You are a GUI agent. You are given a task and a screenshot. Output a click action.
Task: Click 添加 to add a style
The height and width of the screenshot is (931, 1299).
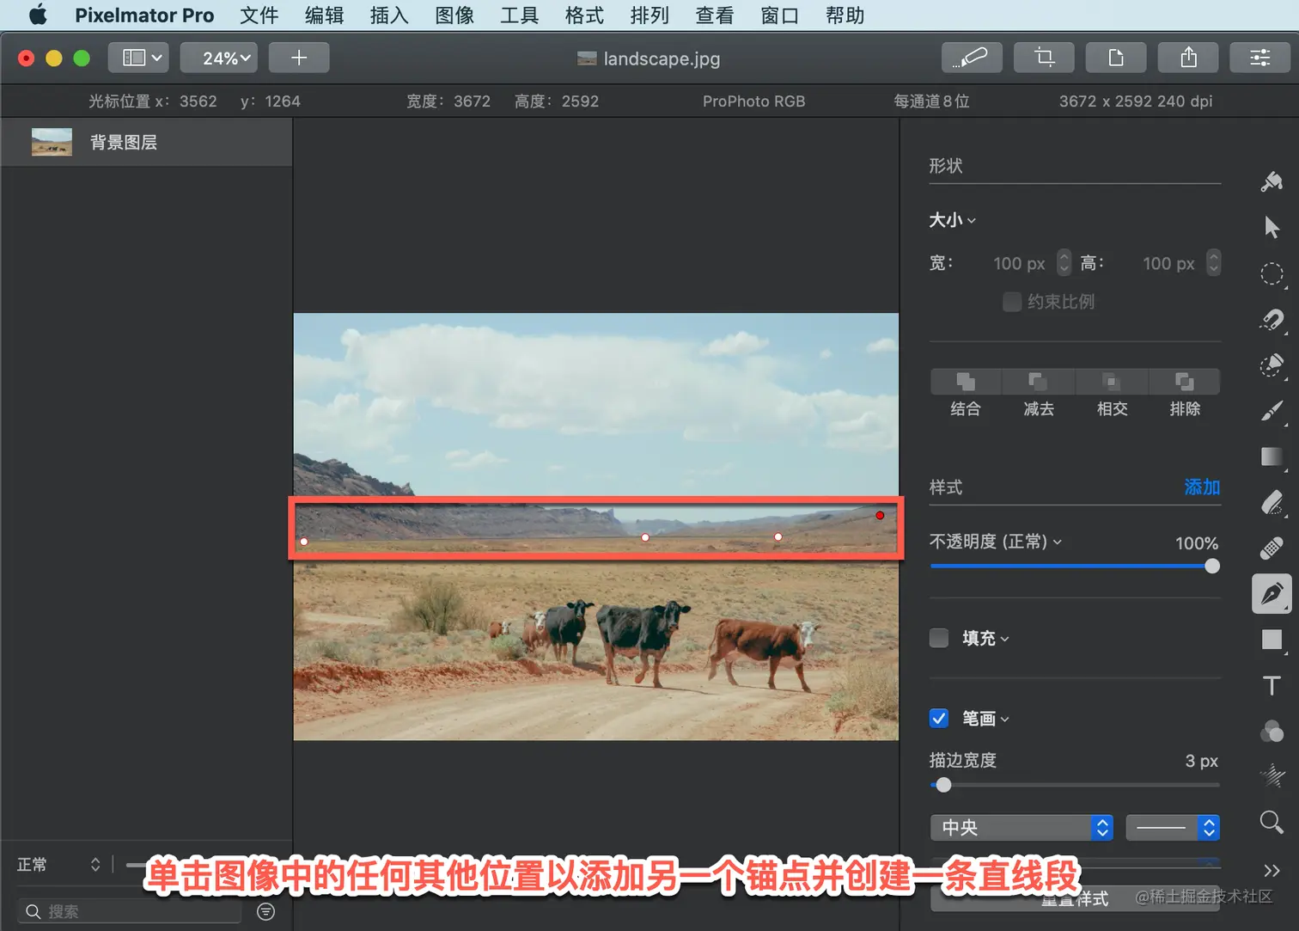(x=1202, y=487)
